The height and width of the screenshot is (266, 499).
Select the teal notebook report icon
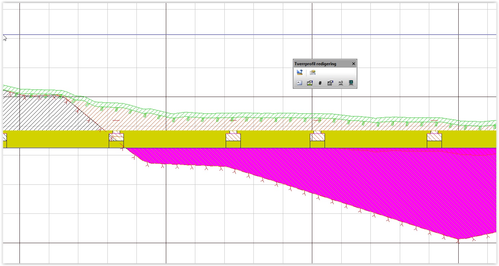tap(351, 83)
